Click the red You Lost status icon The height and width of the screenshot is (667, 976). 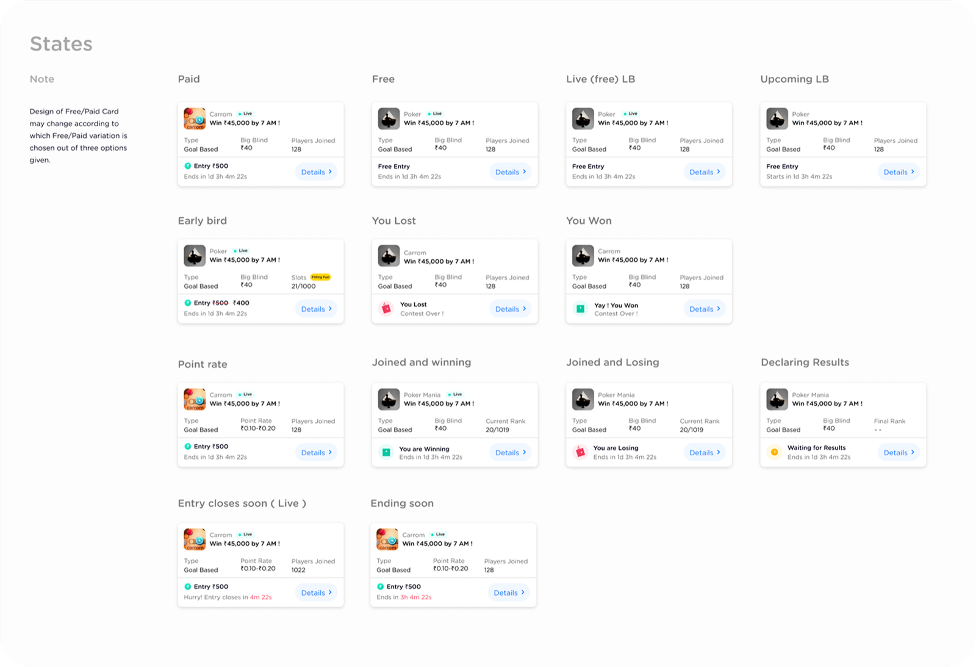pos(386,309)
